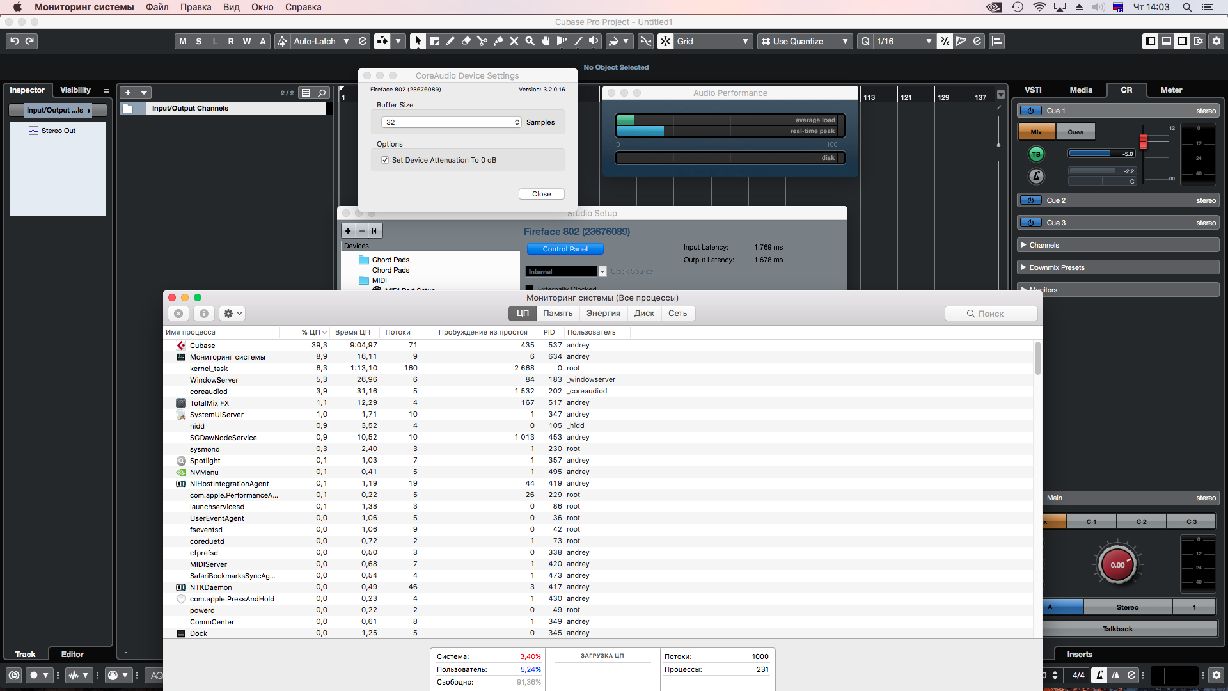Click the Setup Window Layout icon
The height and width of the screenshot is (691, 1228).
tap(1199, 41)
